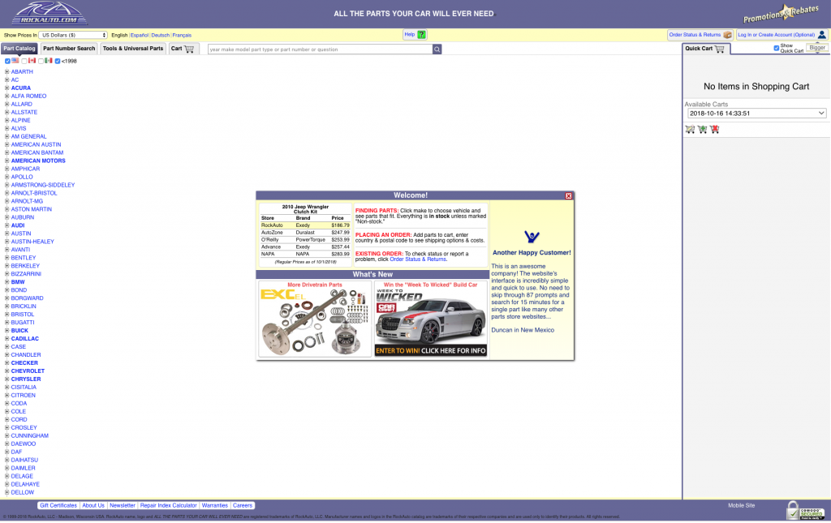Viewport: 831px width, 523px height.
Task: Open the Available Carts dropdown
Action: click(756, 114)
